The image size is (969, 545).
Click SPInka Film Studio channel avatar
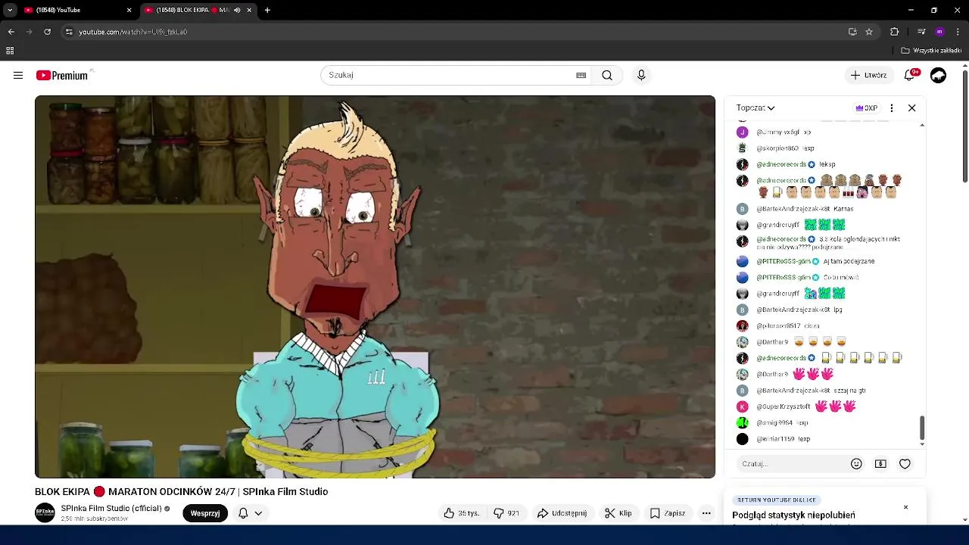coord(45,512)
